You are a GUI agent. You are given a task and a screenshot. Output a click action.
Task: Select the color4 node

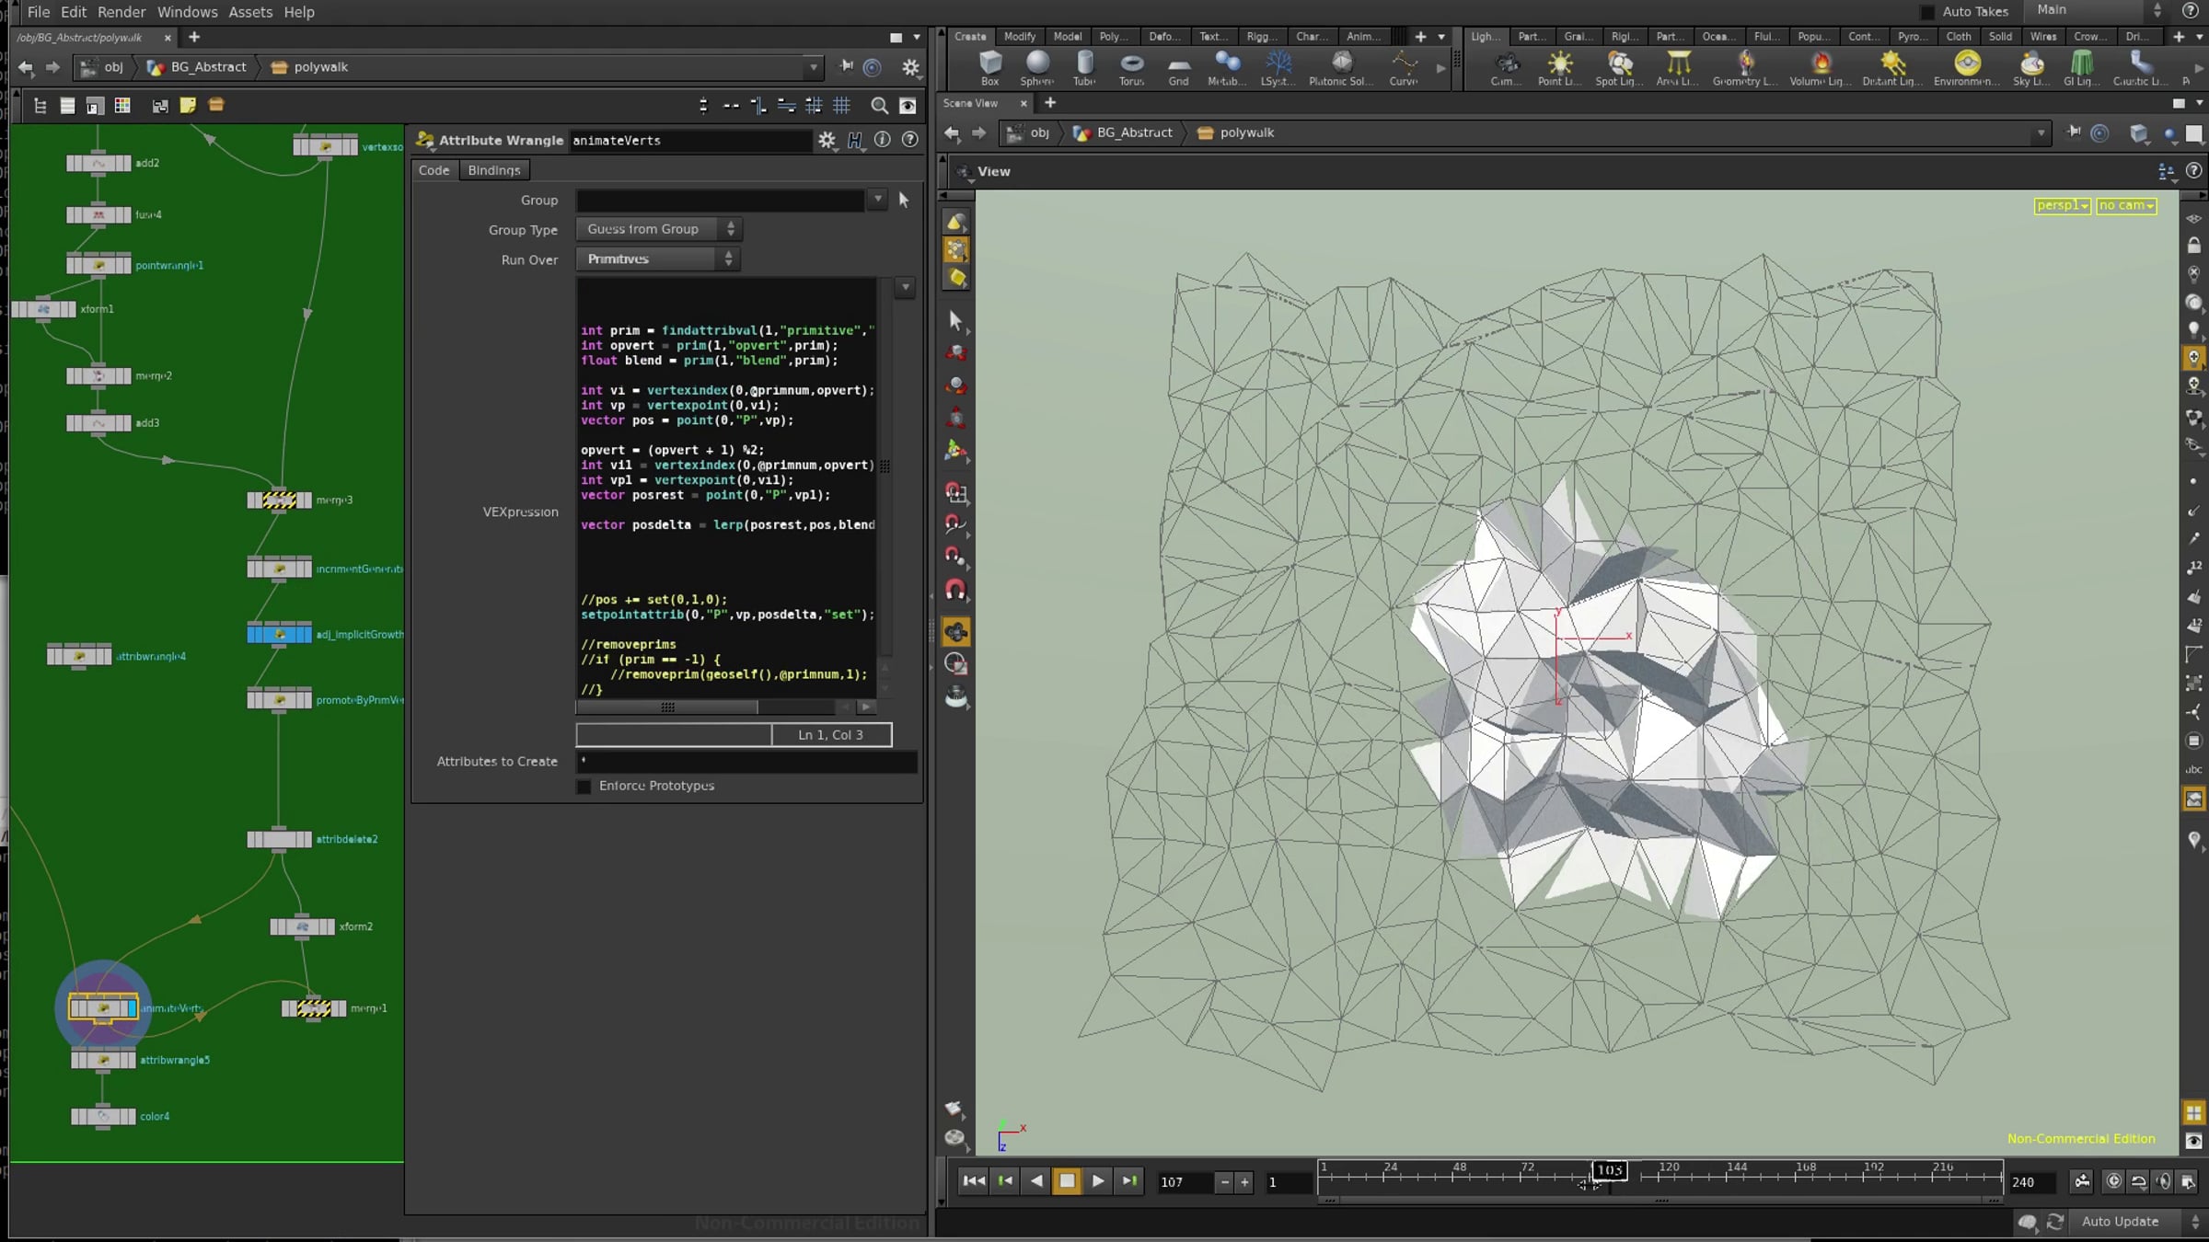click(x=103, y=1117)
